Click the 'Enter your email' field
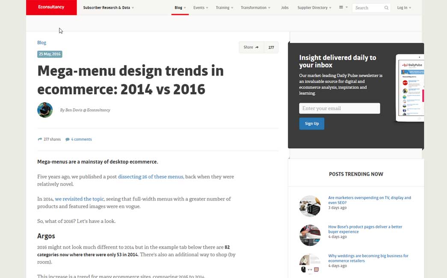Viewport: 447px width, 278px height. [x=339, y=109]
